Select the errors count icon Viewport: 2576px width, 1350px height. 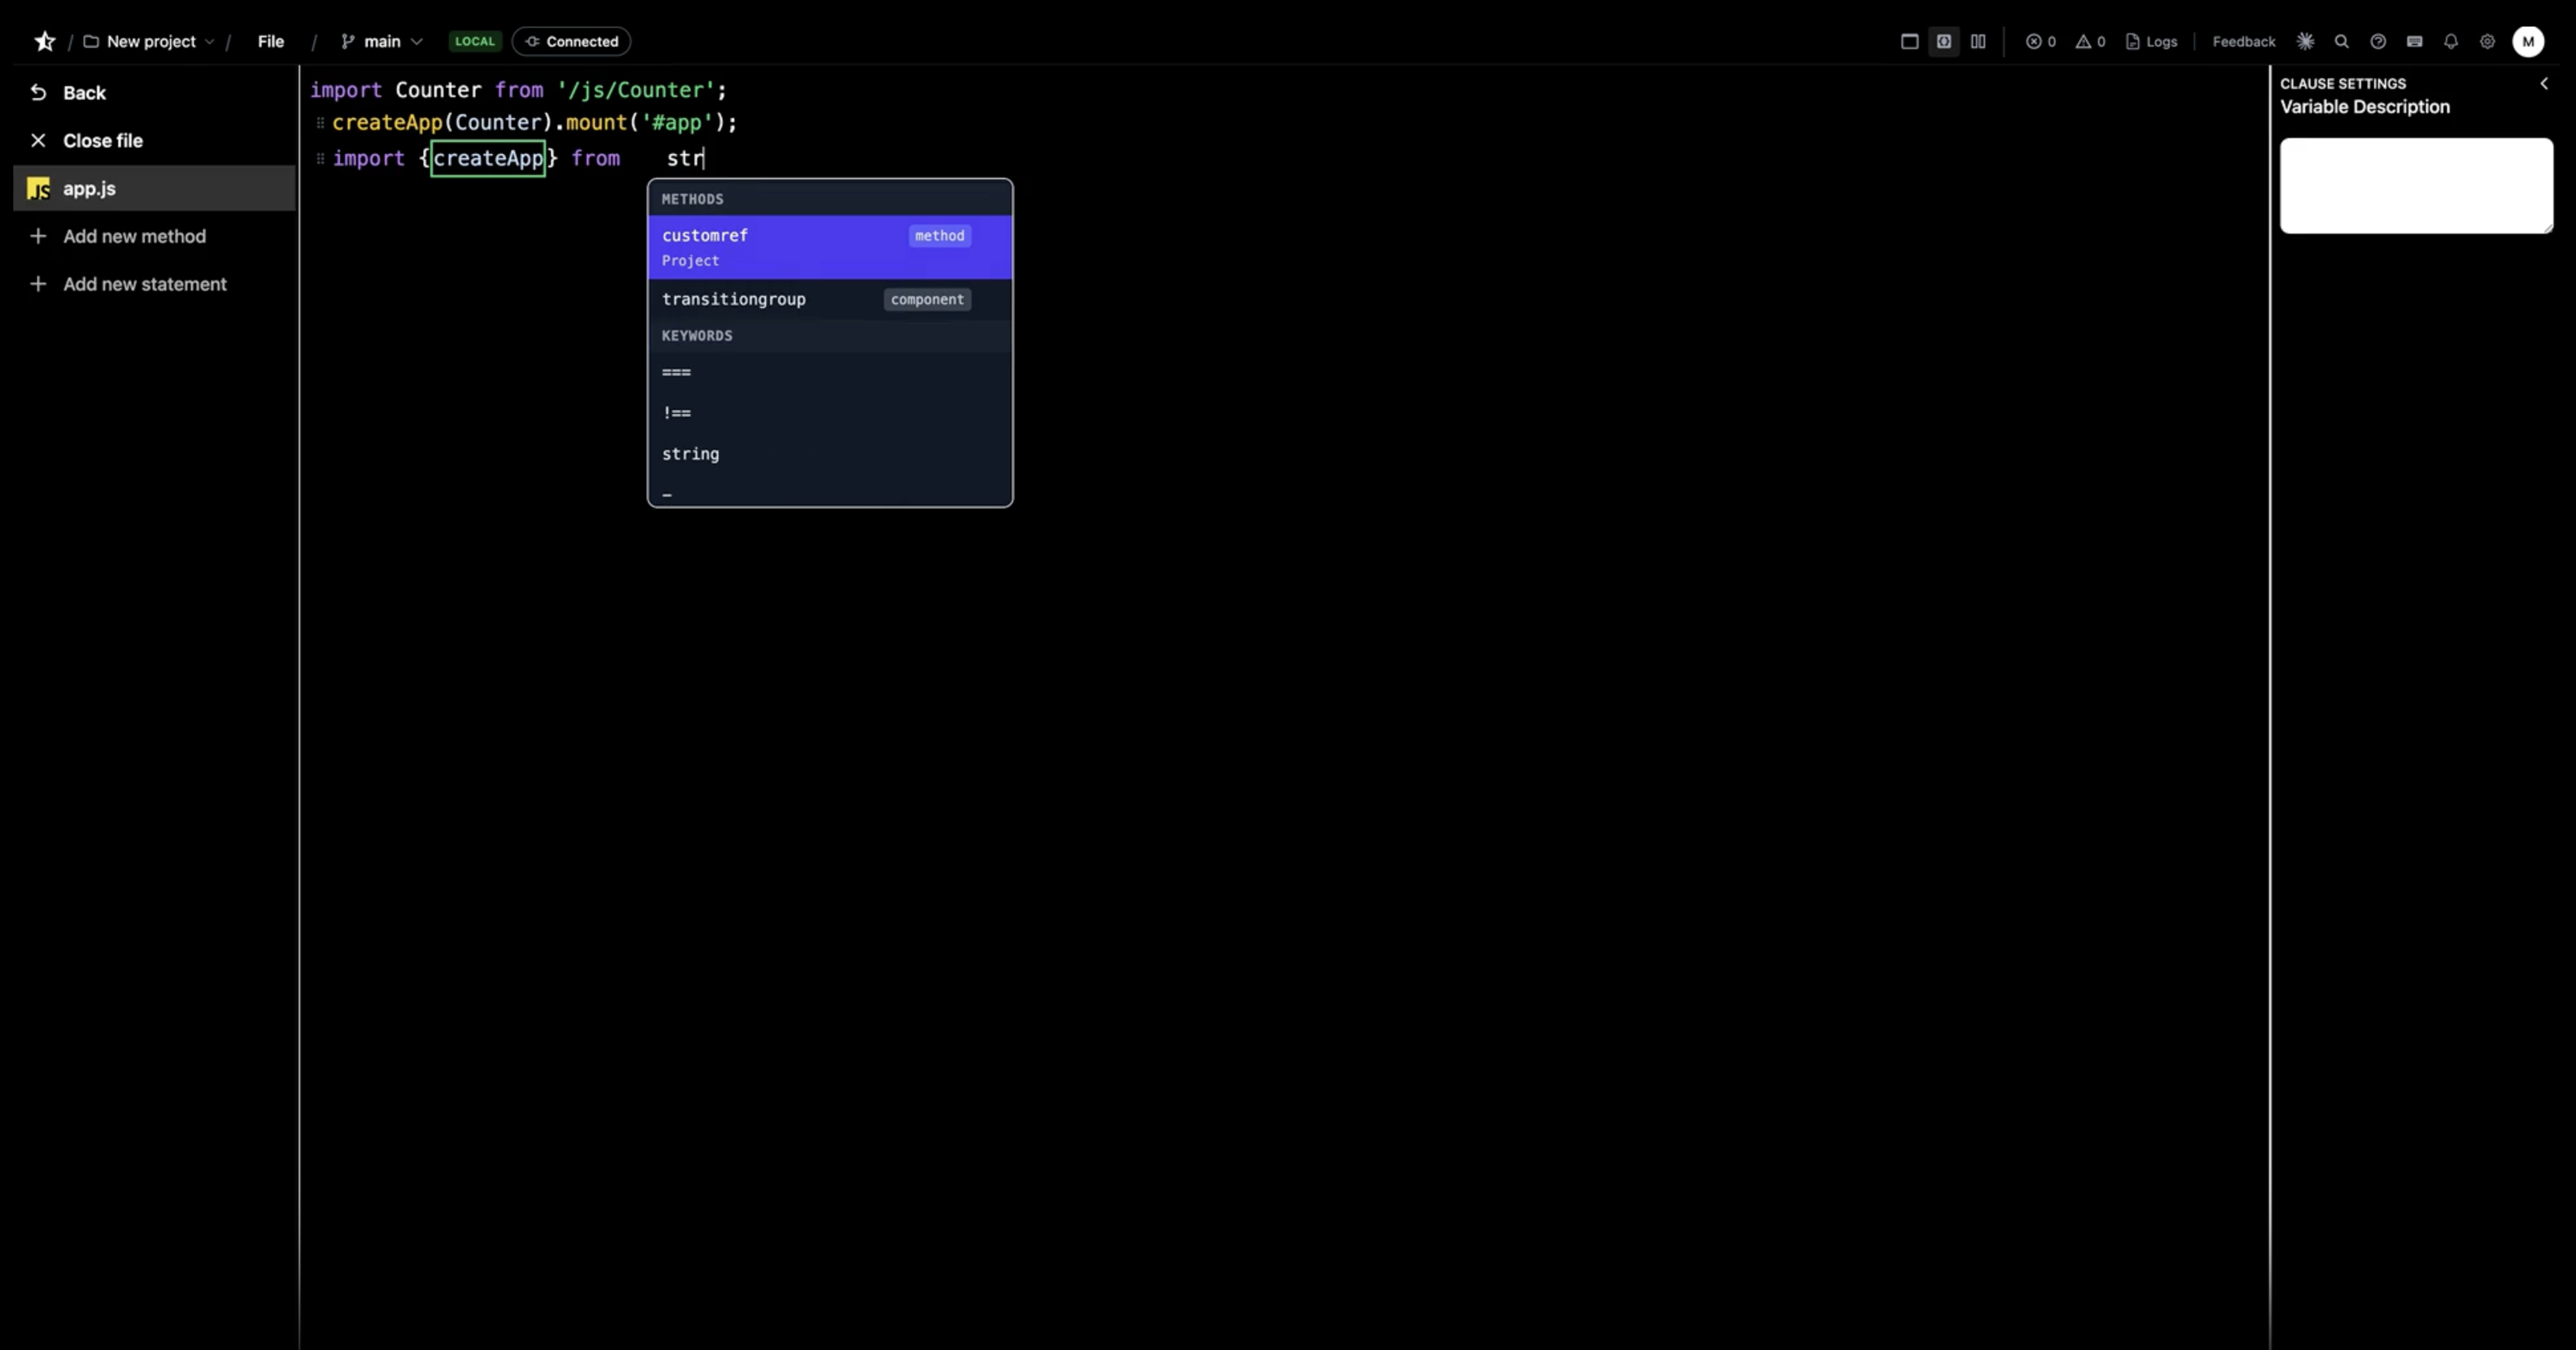pos(2040,41)
